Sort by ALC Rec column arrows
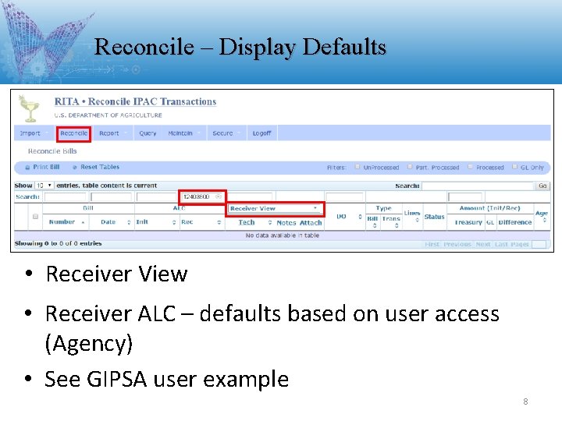Viewport: 562px width, 421px height. click(219, 222)
